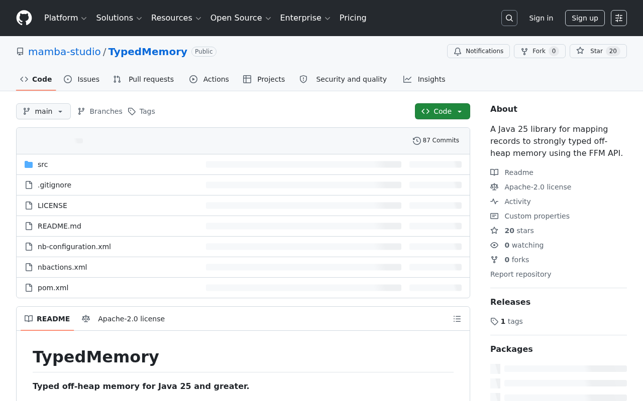Open the LICENSE file name

point(52,206)
